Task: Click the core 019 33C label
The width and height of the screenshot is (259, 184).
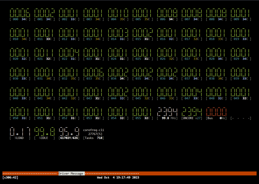Action: pyautogui.click(x=241, y=39)
